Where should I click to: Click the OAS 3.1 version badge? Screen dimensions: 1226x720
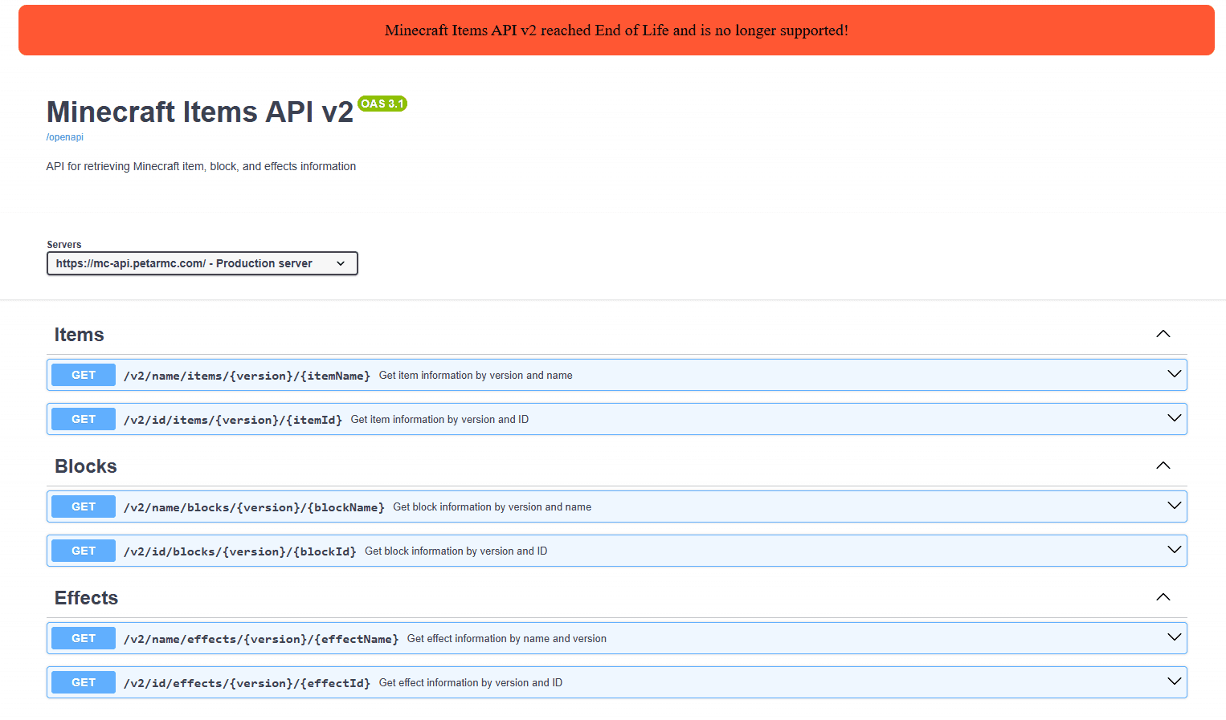tap(382, 104)
